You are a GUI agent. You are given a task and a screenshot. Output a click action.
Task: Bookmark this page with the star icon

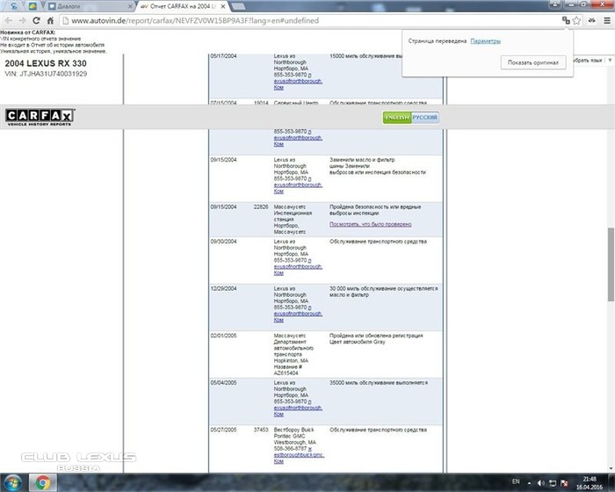click(x=578, y=19)
